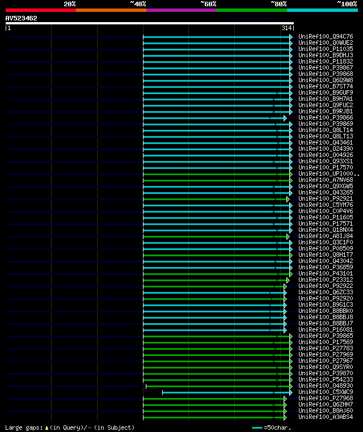
Task: Select the UniRef100_B9H7A1 label
Action: pos(326,99)
